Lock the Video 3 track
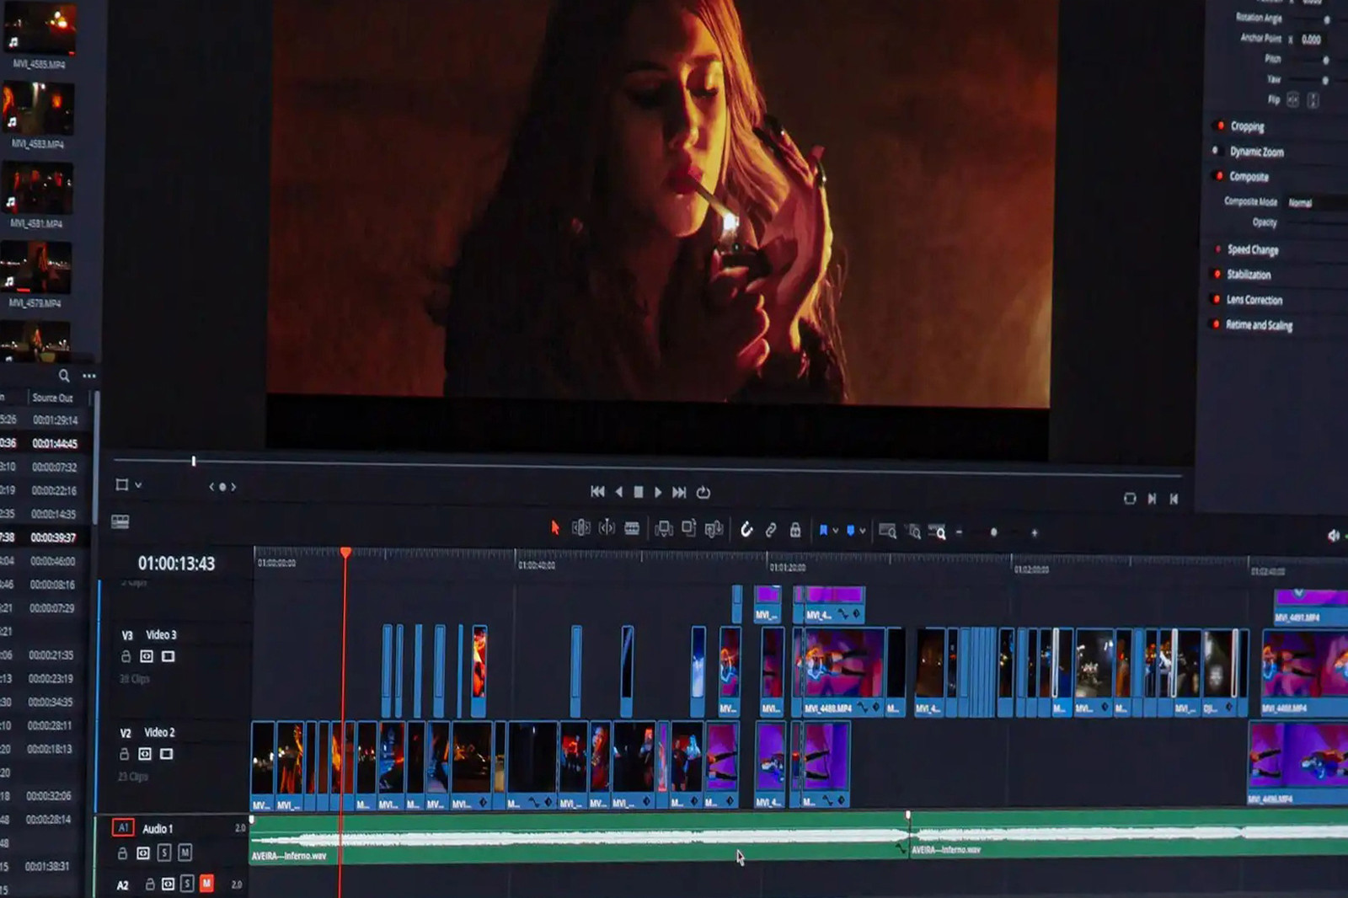Image resolution: width=1348 pixels, height=898 pixels. [x=126, y=656]
